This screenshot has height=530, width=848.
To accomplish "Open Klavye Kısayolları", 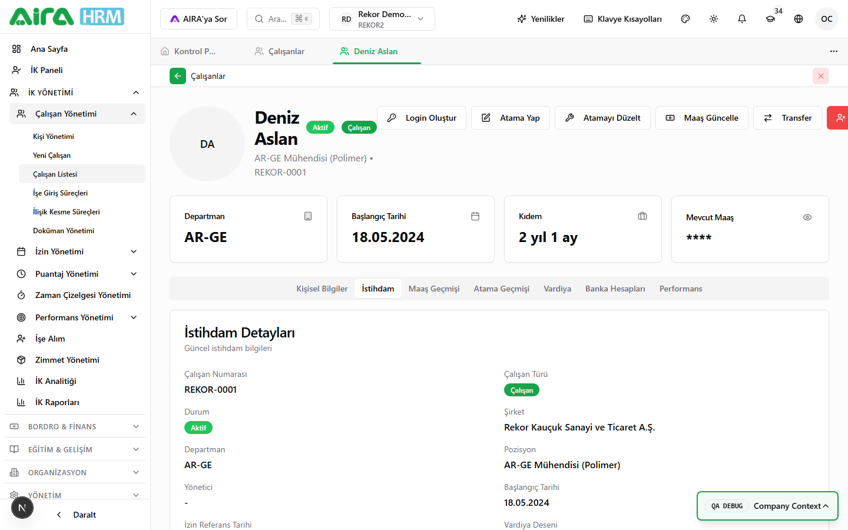I will (x=622, y=19).
